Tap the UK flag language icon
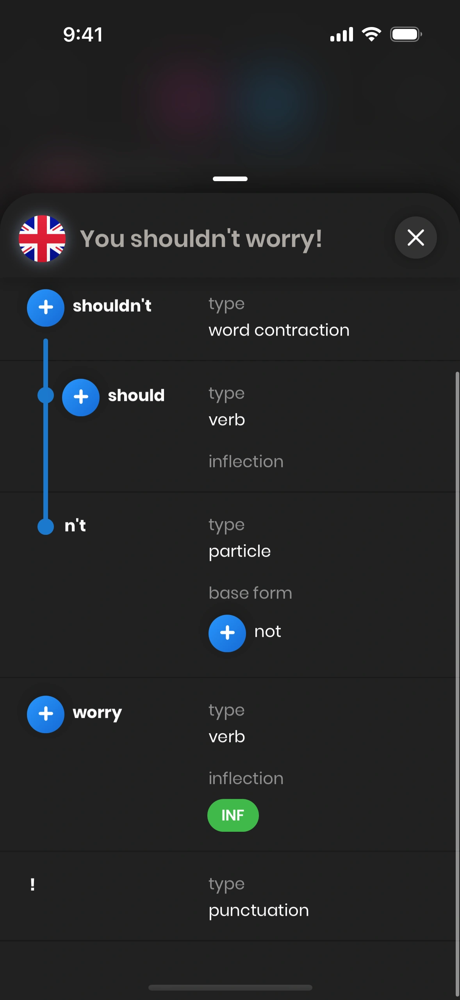 [x=42, y=239]
